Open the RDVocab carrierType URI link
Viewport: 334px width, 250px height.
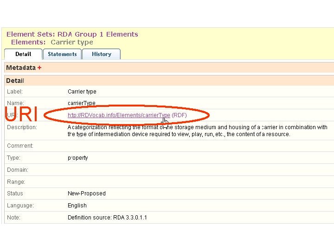point(119,115)
